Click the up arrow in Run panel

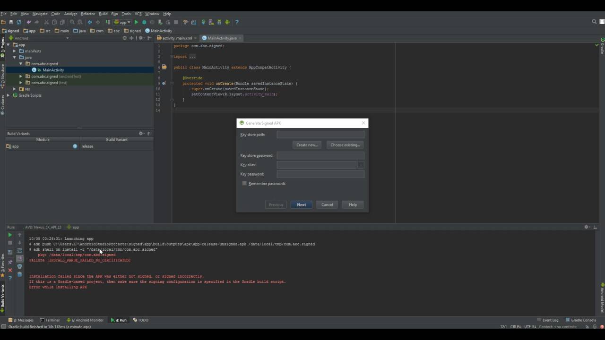tap(19, 235)
